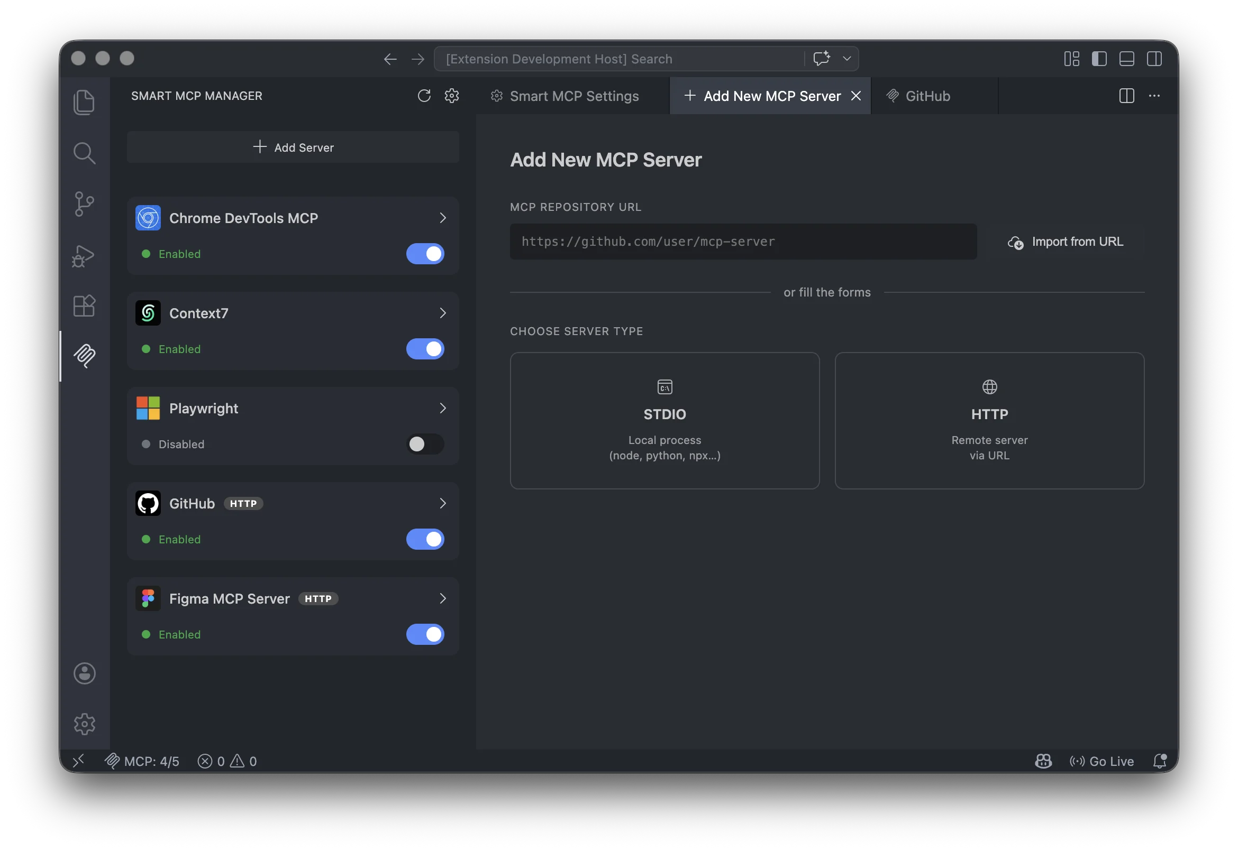Expand the Context7 server details
The width and height of the screenshot is (1238, 851).
[x=442, y=313]
